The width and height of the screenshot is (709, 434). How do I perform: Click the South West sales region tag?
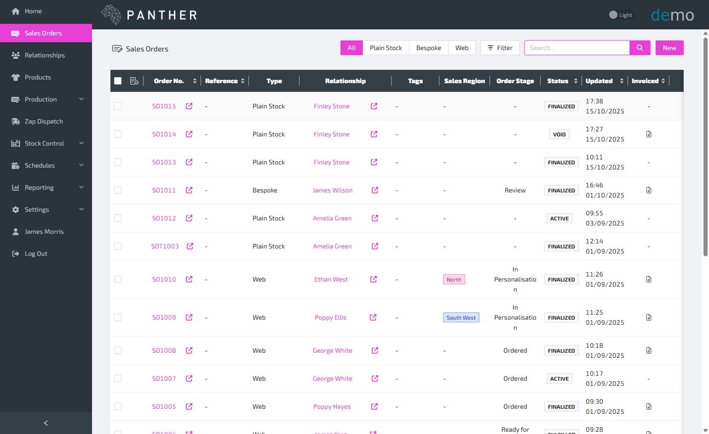[x=461, y=317]
